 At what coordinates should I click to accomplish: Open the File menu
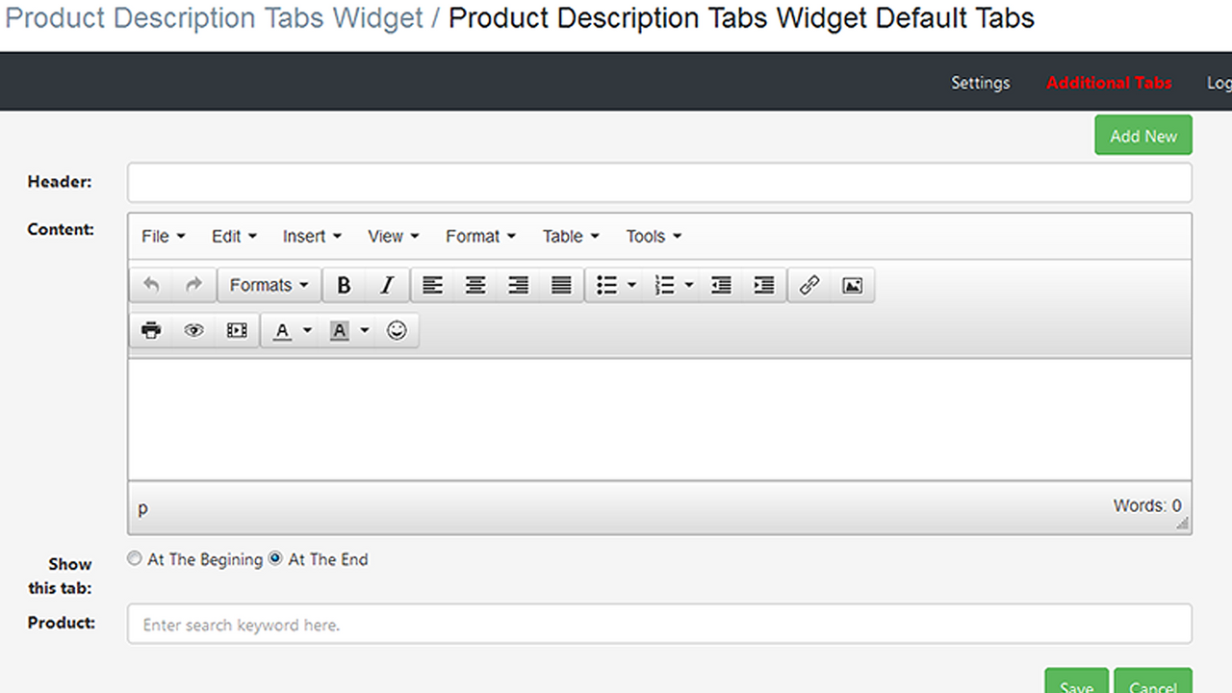point(164,236)
